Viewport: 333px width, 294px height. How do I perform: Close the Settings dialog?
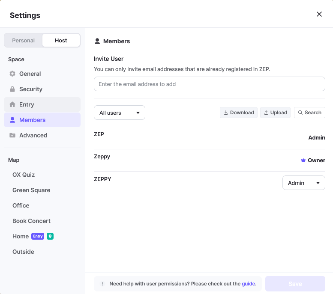(319, 14)
